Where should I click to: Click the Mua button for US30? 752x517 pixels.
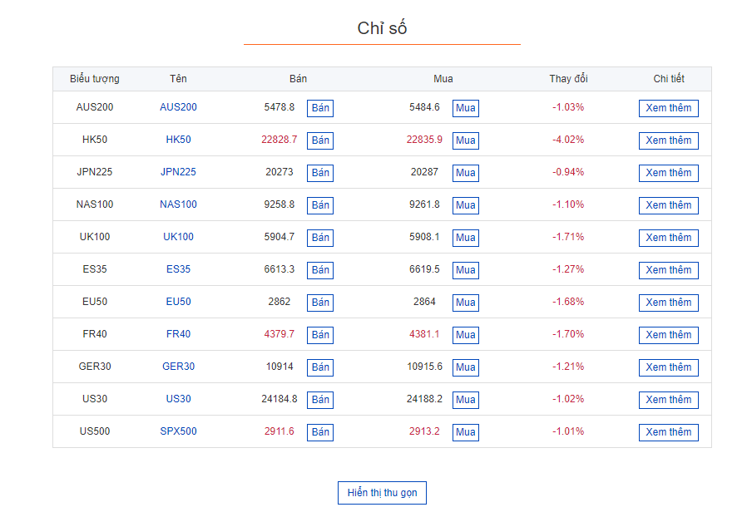(x=466, y=400)
